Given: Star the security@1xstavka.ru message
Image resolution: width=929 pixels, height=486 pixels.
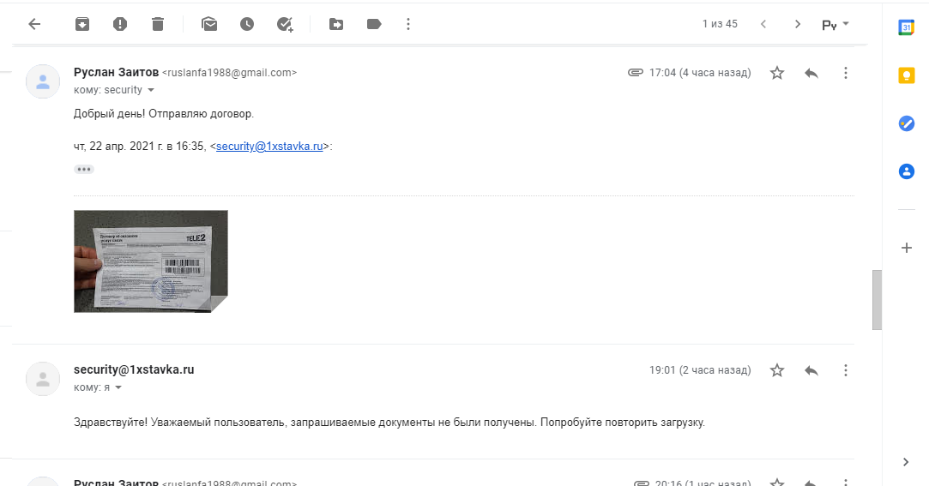Looking at the screenshot, I should pos(776,370).
